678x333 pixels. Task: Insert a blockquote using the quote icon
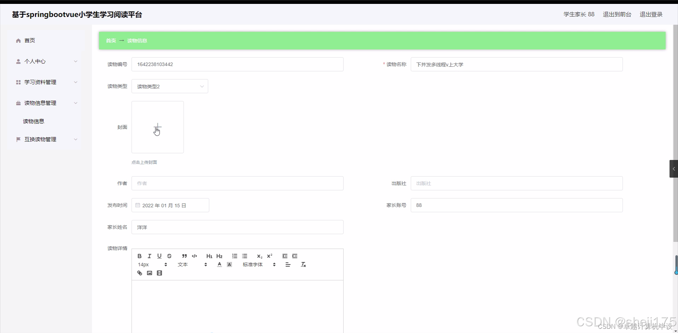(x=184, y=256)
